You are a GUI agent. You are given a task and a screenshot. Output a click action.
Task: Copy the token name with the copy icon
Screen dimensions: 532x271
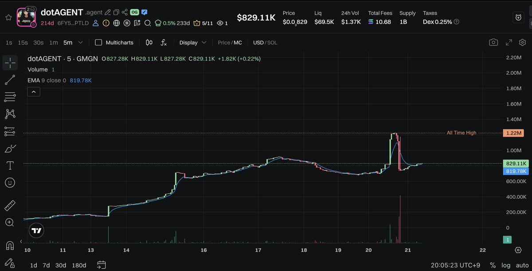(x=116, y=12)
